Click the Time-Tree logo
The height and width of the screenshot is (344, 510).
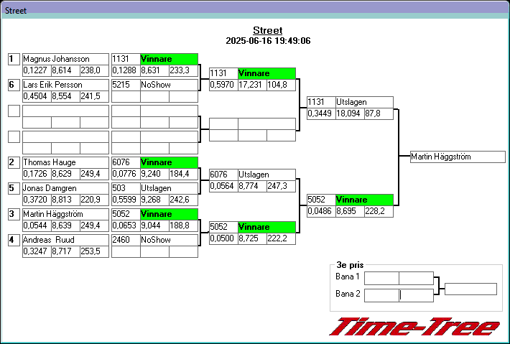pyautogui.click(x=414, y=327)
